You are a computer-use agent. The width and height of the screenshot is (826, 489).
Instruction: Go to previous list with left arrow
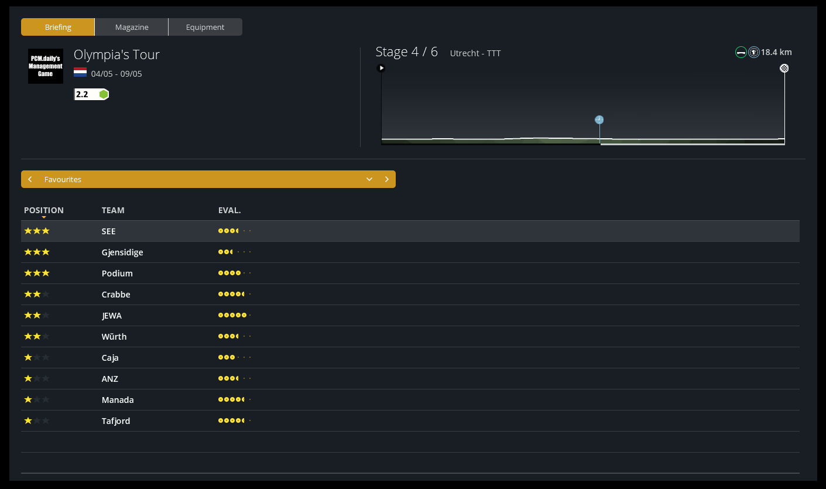pyautogui.click(x=30, y=179)
